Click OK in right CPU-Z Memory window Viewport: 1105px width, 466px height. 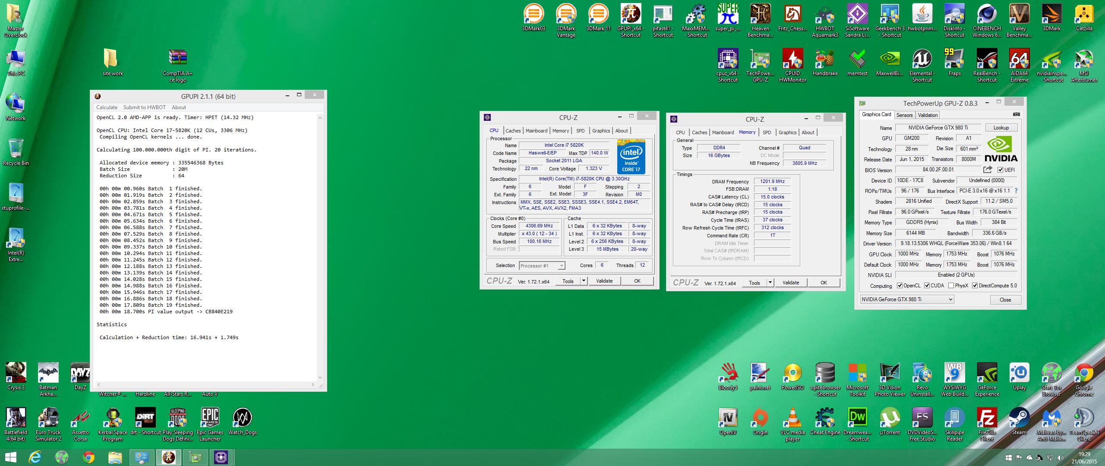(x=824, y=283)
